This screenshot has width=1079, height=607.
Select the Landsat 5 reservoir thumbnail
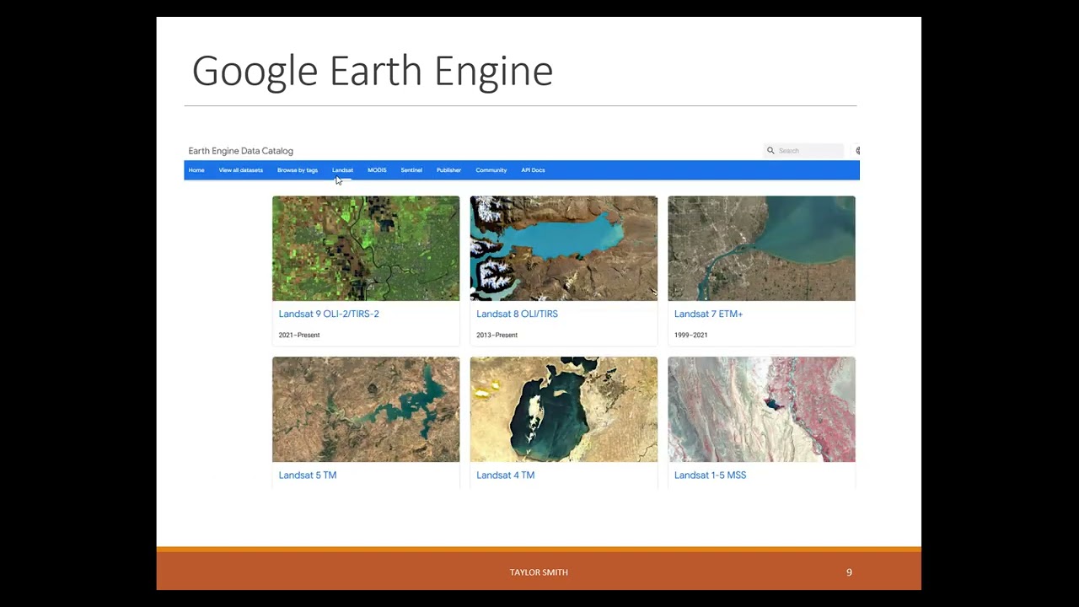click(366, 410)
